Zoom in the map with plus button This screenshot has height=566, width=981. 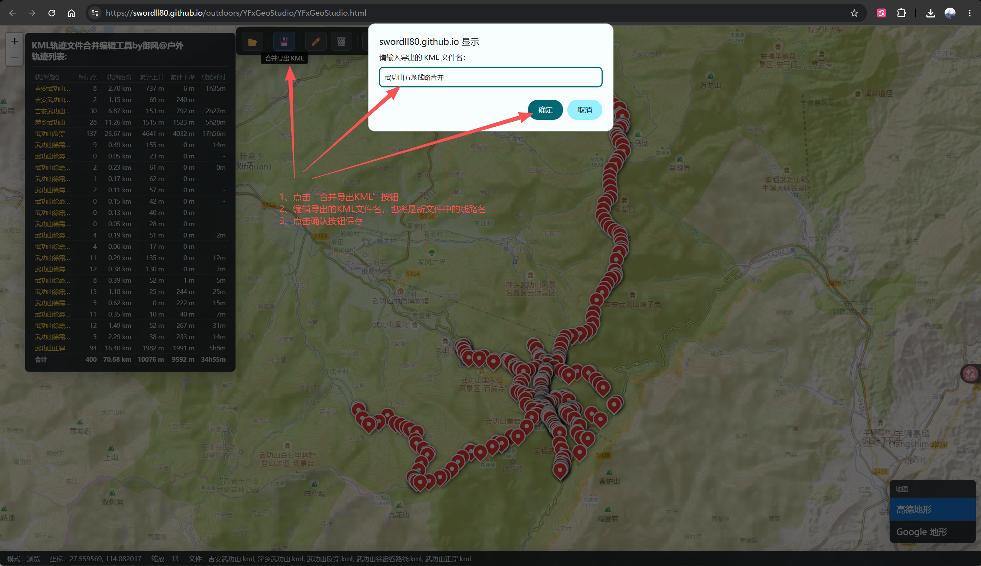pos(14,41)
